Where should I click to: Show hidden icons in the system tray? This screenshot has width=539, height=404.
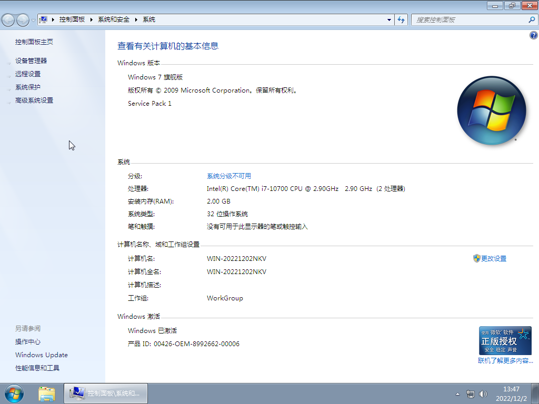coord(457,393)
